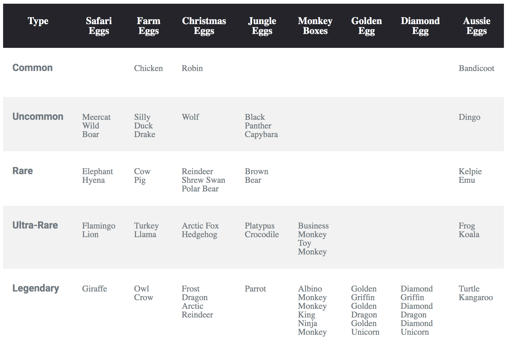Click the Hedgehog pet name
This screenshot has width=507, height=344.
(199, 234)
